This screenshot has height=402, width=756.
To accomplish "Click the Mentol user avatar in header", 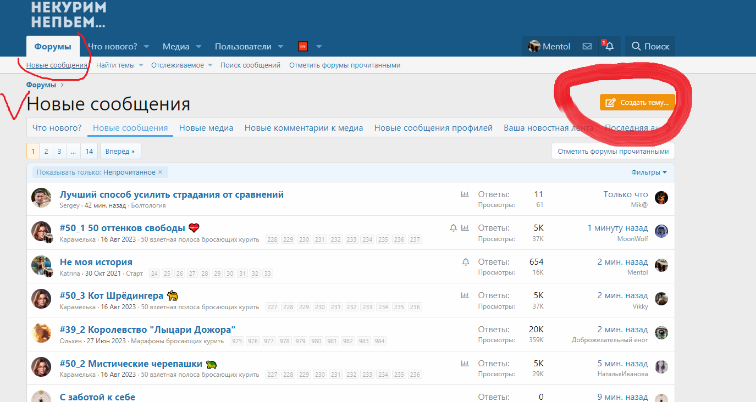I will (534, 47).
